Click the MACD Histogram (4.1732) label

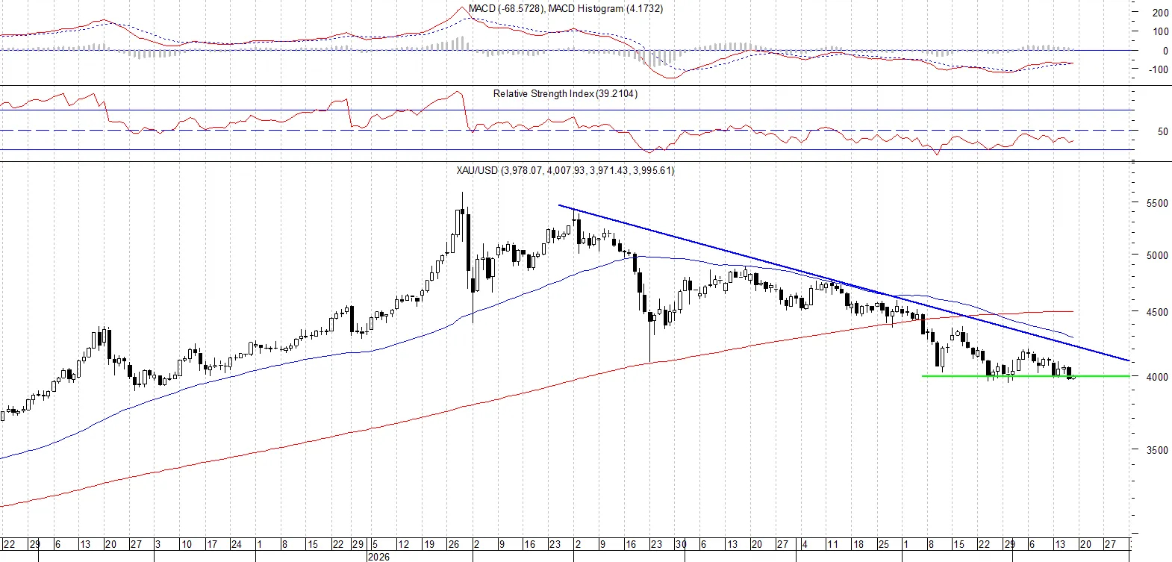pyautogui.click(x=605, y=9)
